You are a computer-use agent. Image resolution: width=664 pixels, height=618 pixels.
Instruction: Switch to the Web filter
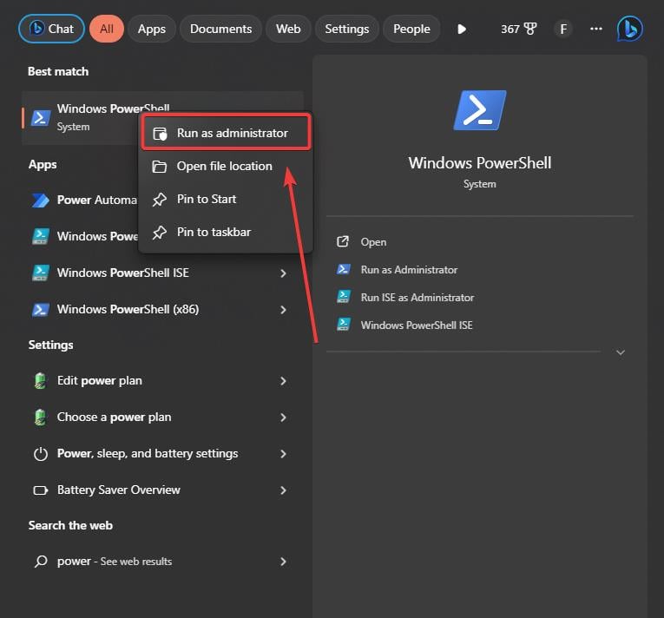[x=288, y=29]
